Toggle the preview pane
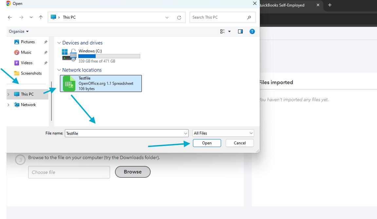Viewport: 377px width, 219px height. click(240, 31)
